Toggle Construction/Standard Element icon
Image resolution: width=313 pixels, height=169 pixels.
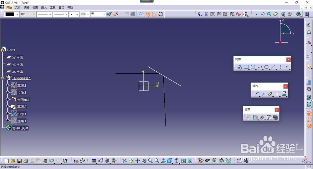click(141, 14)
